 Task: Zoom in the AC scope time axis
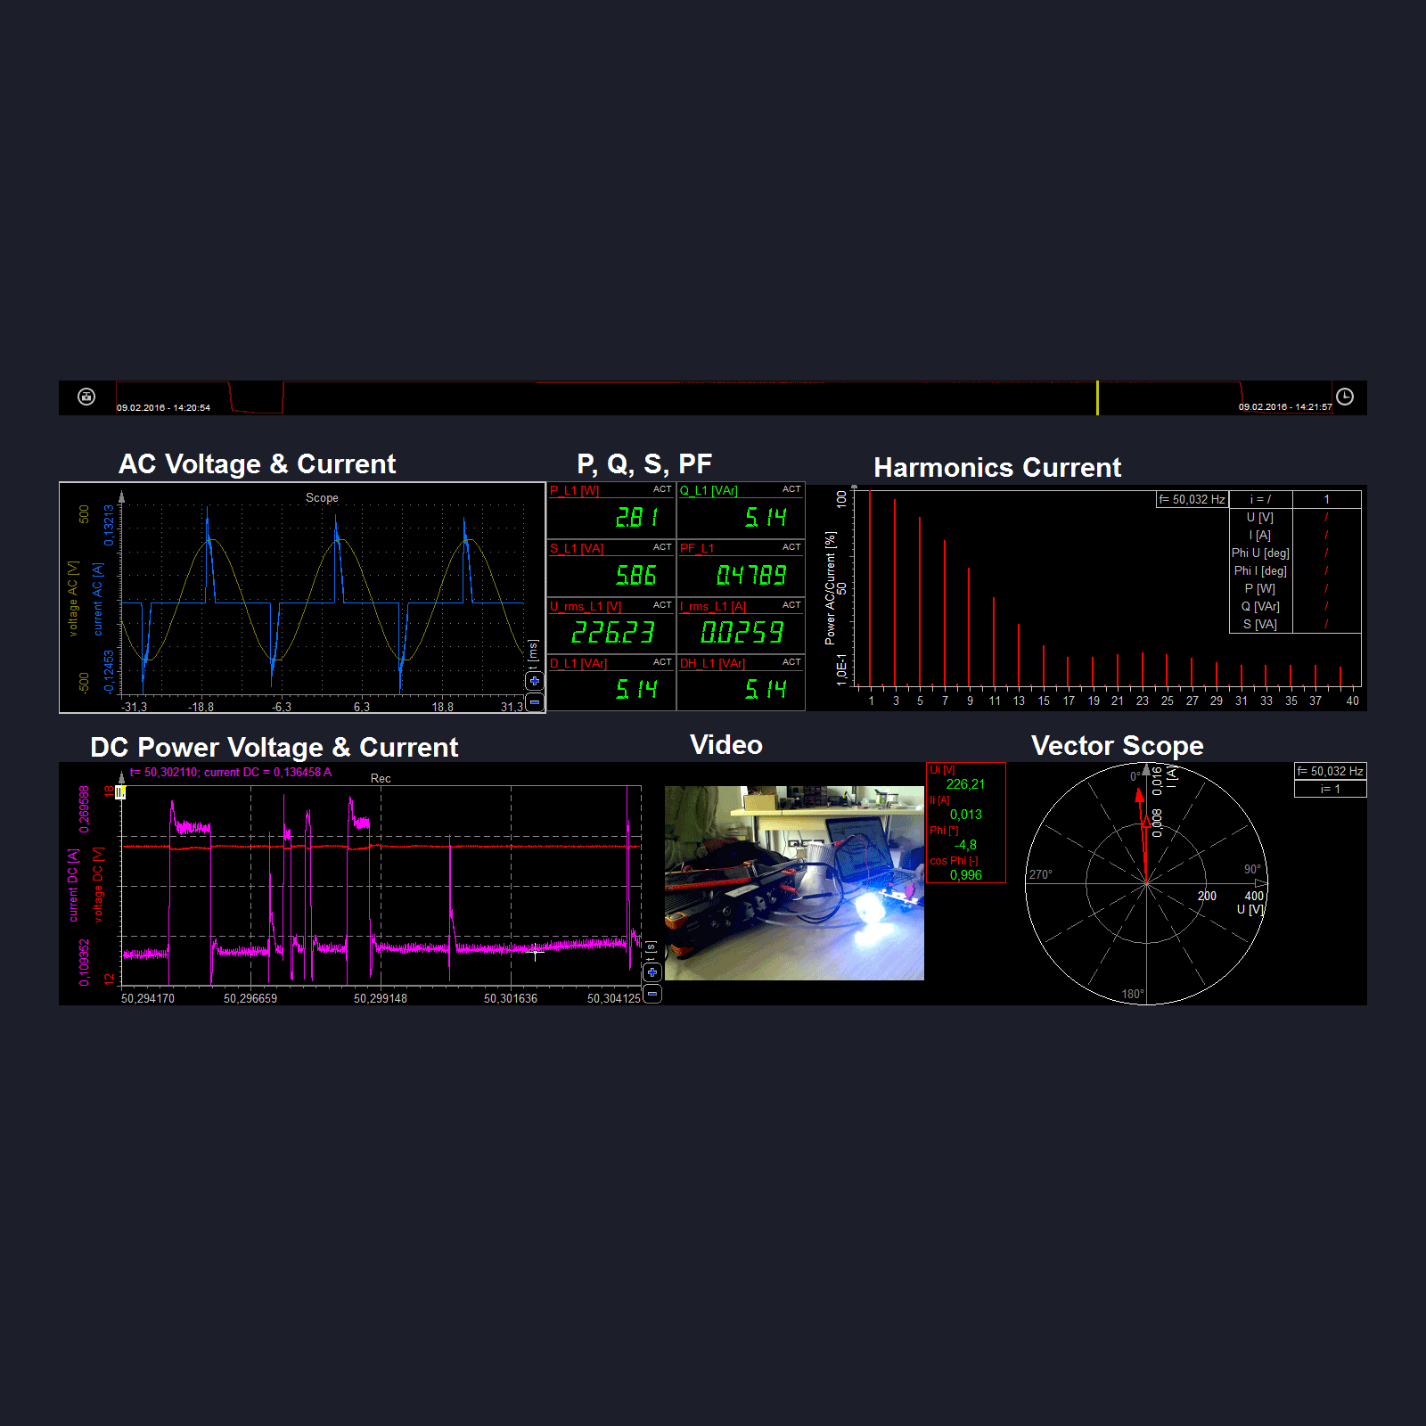pyautogui.click(x=535, y=681)
